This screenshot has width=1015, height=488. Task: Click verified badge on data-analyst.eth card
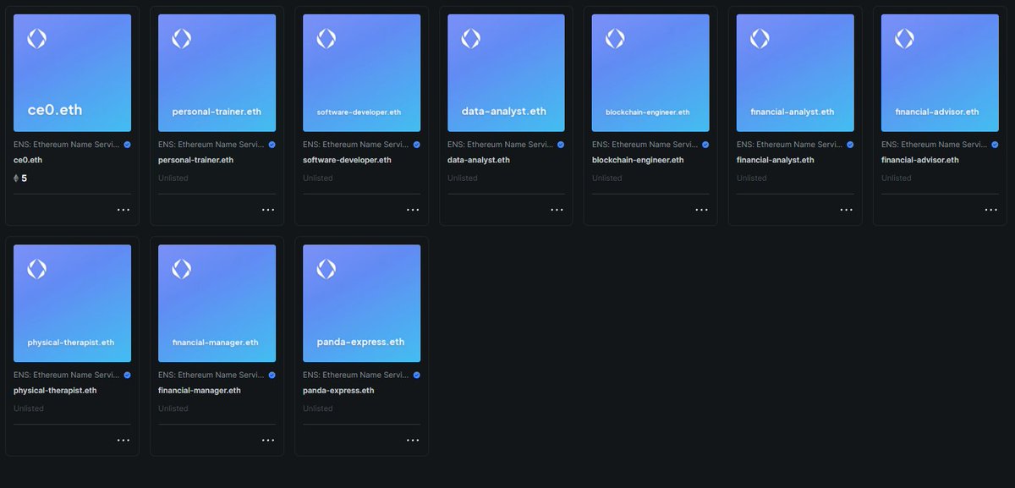click(x=561, y=145)
